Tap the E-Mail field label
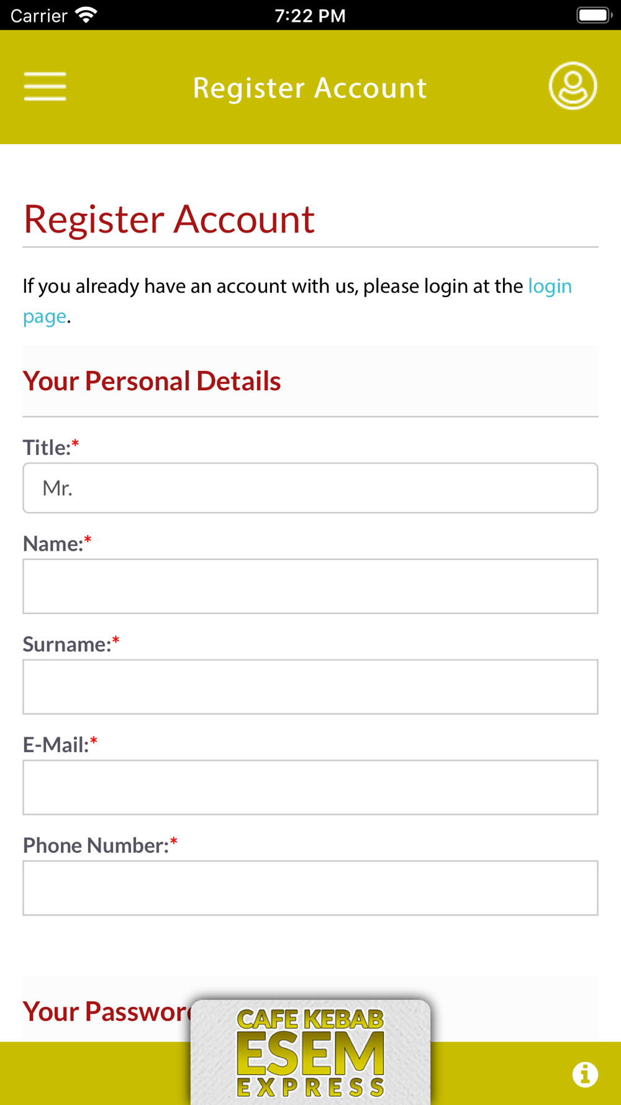This screenshot has width=621, height=1105. 56,745
